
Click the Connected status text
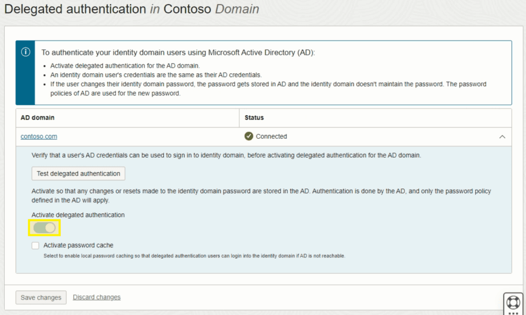point(272,136)
